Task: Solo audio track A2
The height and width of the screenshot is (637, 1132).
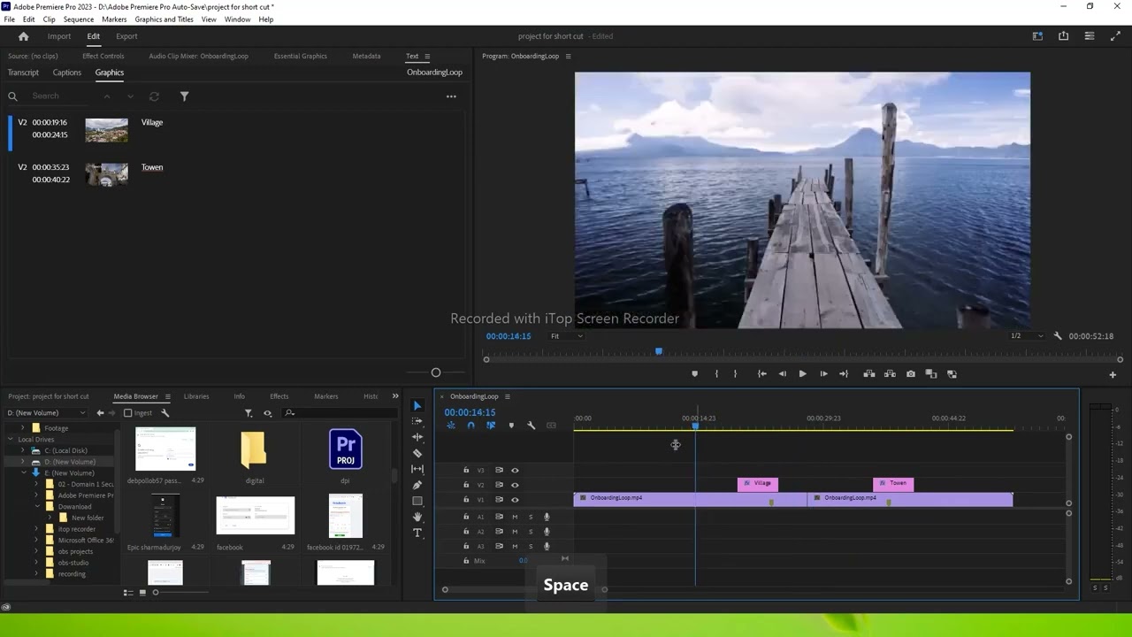Action: [x=531, y=532]
